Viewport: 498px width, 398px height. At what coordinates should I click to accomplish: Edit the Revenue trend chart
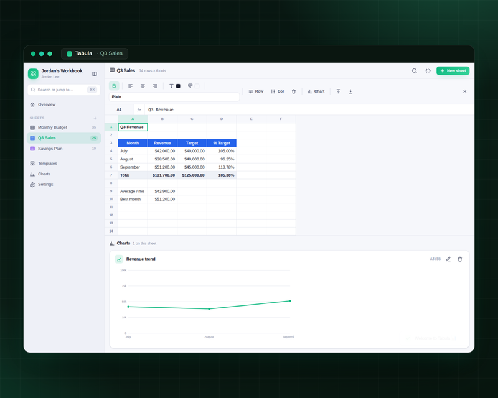click(x=448, y=259)
